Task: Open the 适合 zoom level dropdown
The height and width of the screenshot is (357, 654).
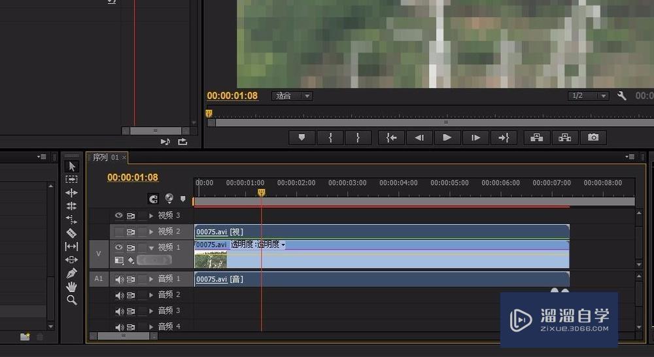Action: [292, 96]
